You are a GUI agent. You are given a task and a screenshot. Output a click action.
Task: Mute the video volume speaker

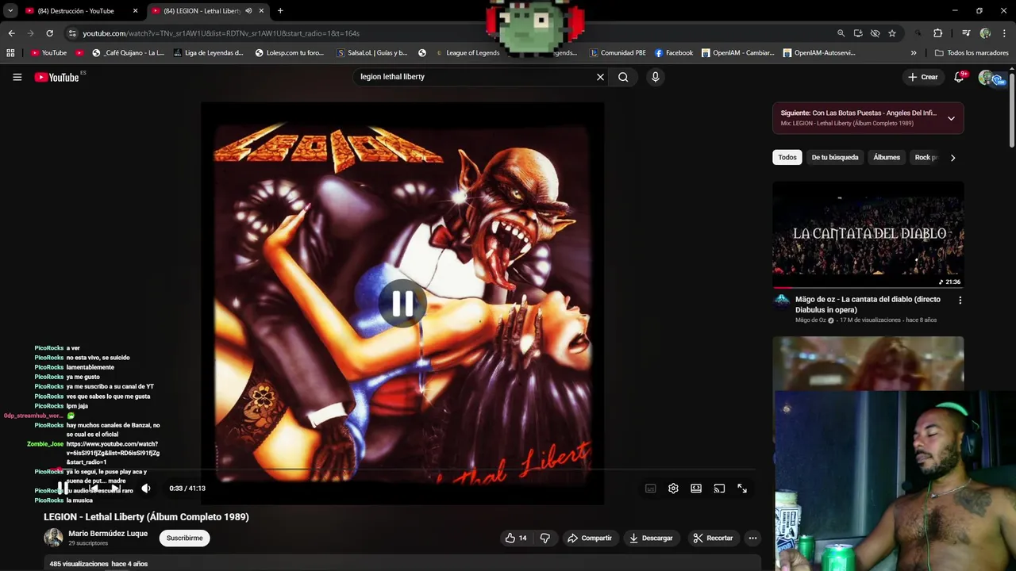[x=146, y=489]
